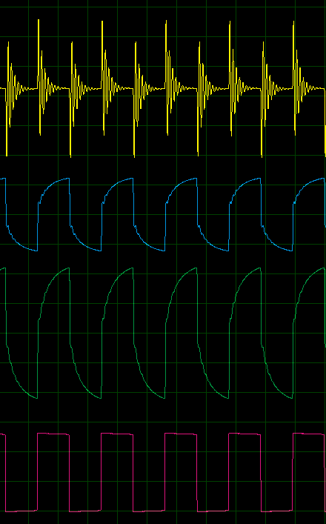This screenshot has width=326, height=524.
Task: Click the first rising edge of pink square wave
Action: tap(37, 472)
